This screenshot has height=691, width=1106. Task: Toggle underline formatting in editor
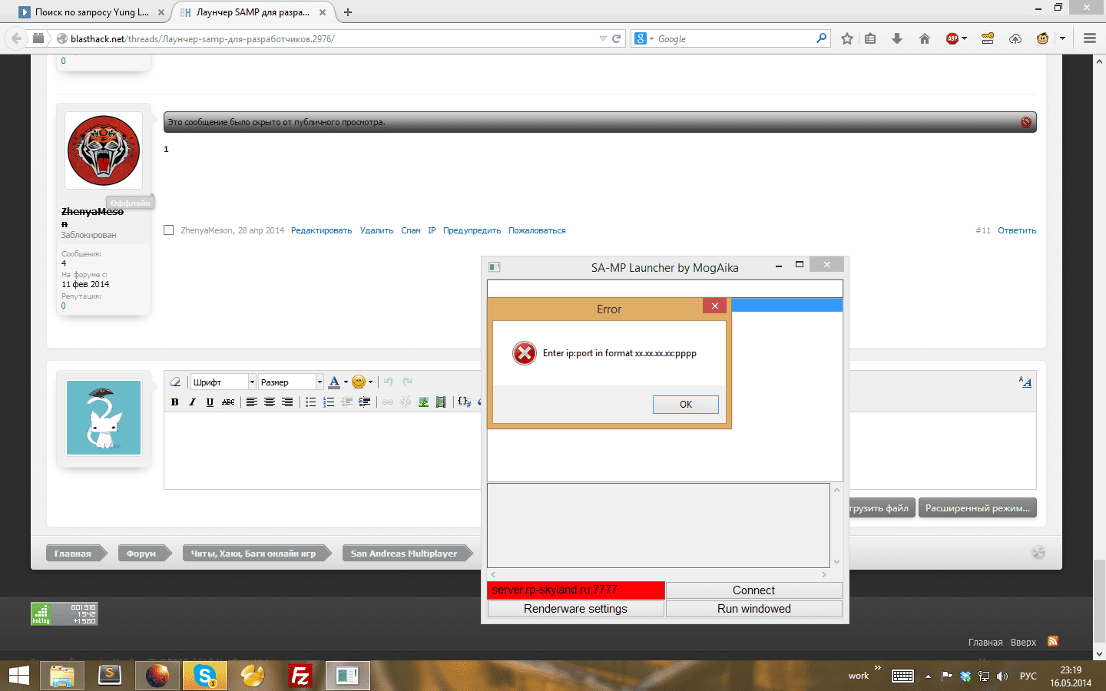click(x=210, y=402)
